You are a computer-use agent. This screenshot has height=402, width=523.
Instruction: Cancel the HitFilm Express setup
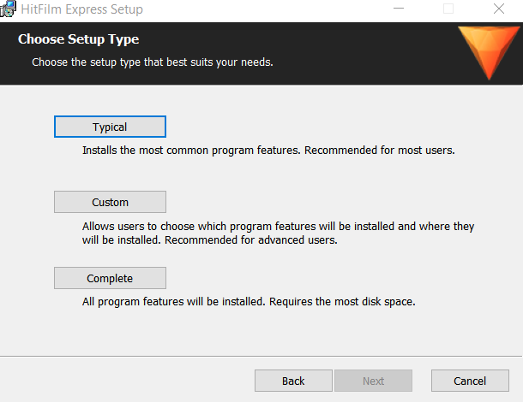click(470, 381)
